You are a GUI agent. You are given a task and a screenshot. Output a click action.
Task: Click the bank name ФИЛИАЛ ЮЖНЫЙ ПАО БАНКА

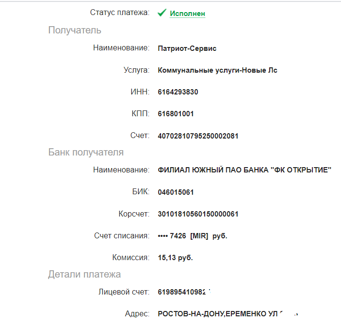click(x=244, y=170)
